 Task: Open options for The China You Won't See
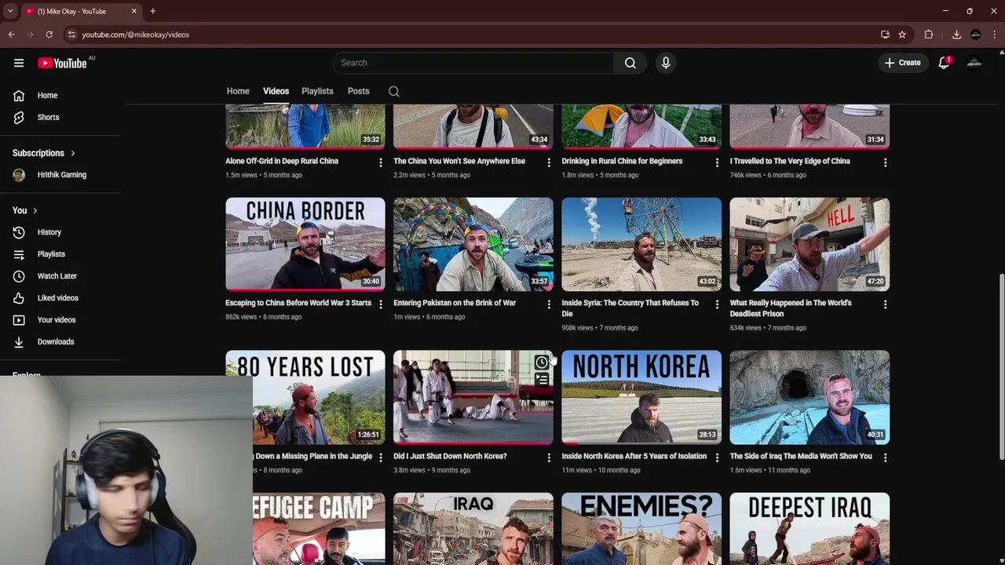point(549,162)
